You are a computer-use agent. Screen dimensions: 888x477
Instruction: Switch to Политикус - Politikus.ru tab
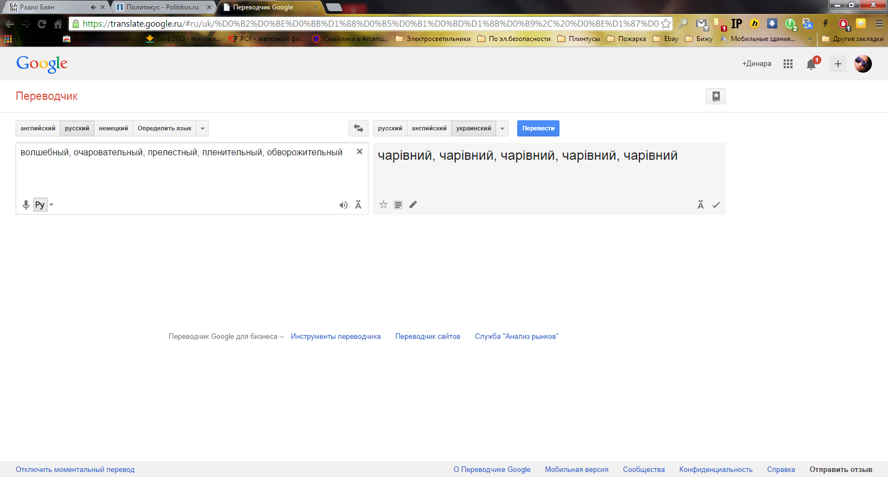(162, 7)
